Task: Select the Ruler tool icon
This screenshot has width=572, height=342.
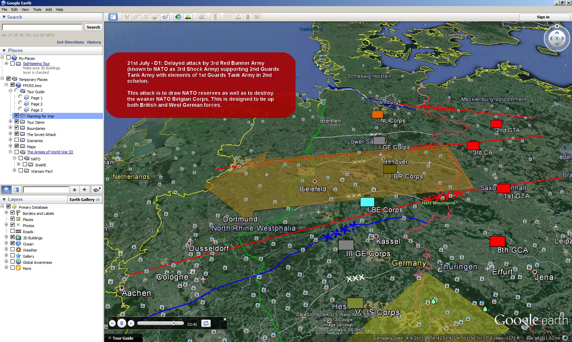Action: click(x=215, y=17)
